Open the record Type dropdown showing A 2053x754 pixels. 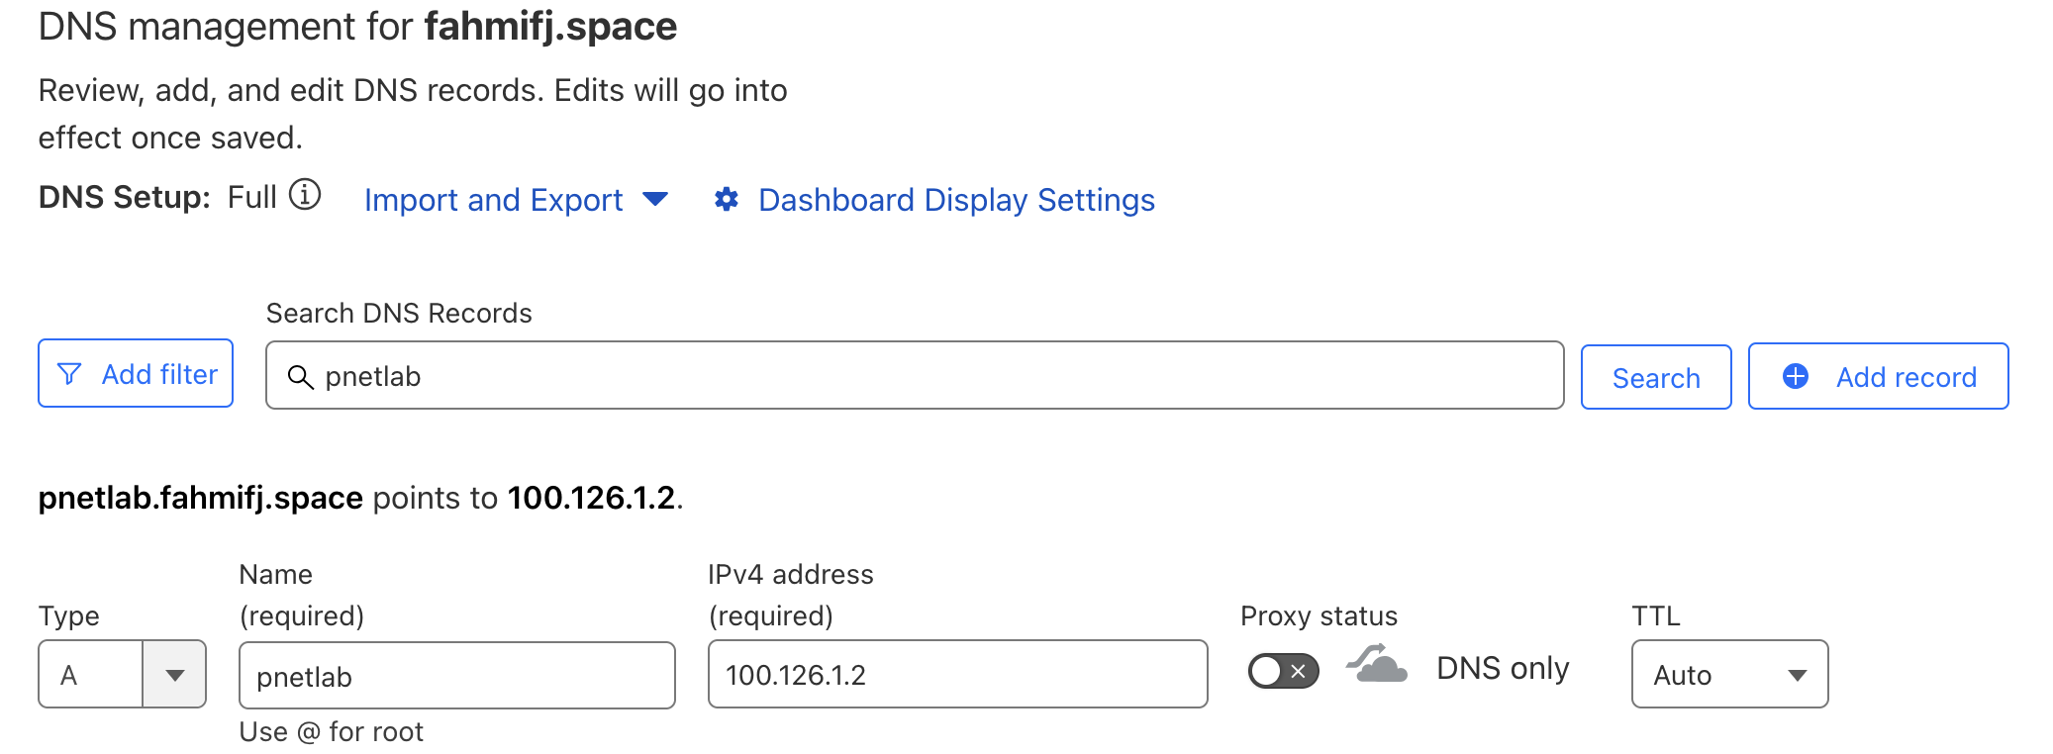point(174,675)
